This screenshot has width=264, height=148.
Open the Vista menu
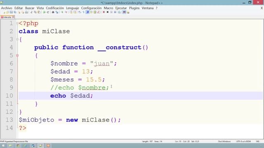pos(40,8)
